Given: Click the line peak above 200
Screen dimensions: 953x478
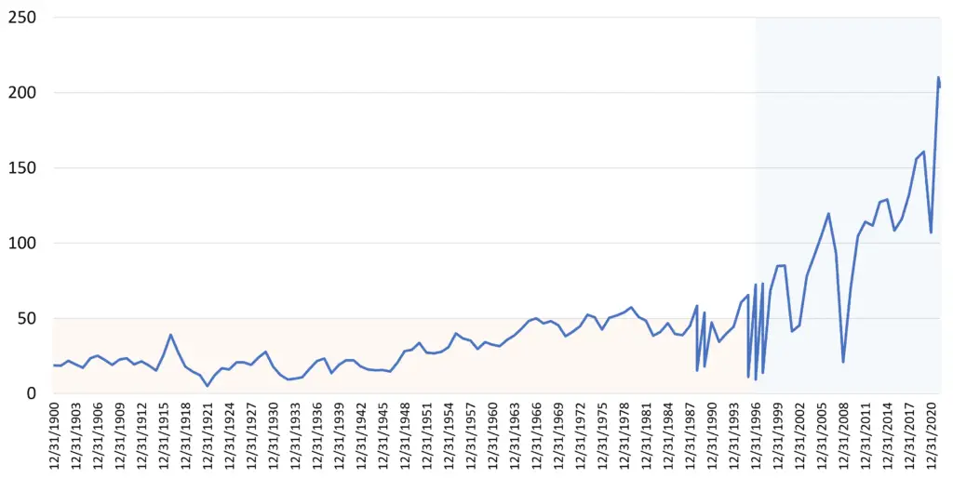Looking at the screenshot, I should 938,78.
